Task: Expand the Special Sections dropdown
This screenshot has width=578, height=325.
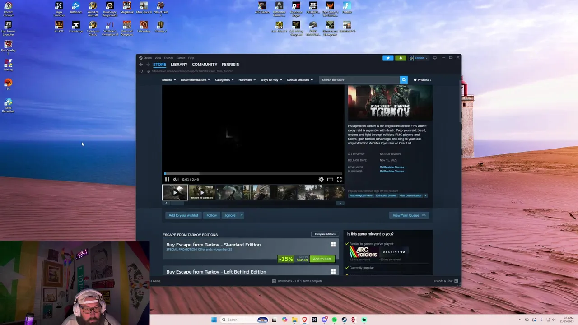Action: pyautogui.click(x=300, y=80)
